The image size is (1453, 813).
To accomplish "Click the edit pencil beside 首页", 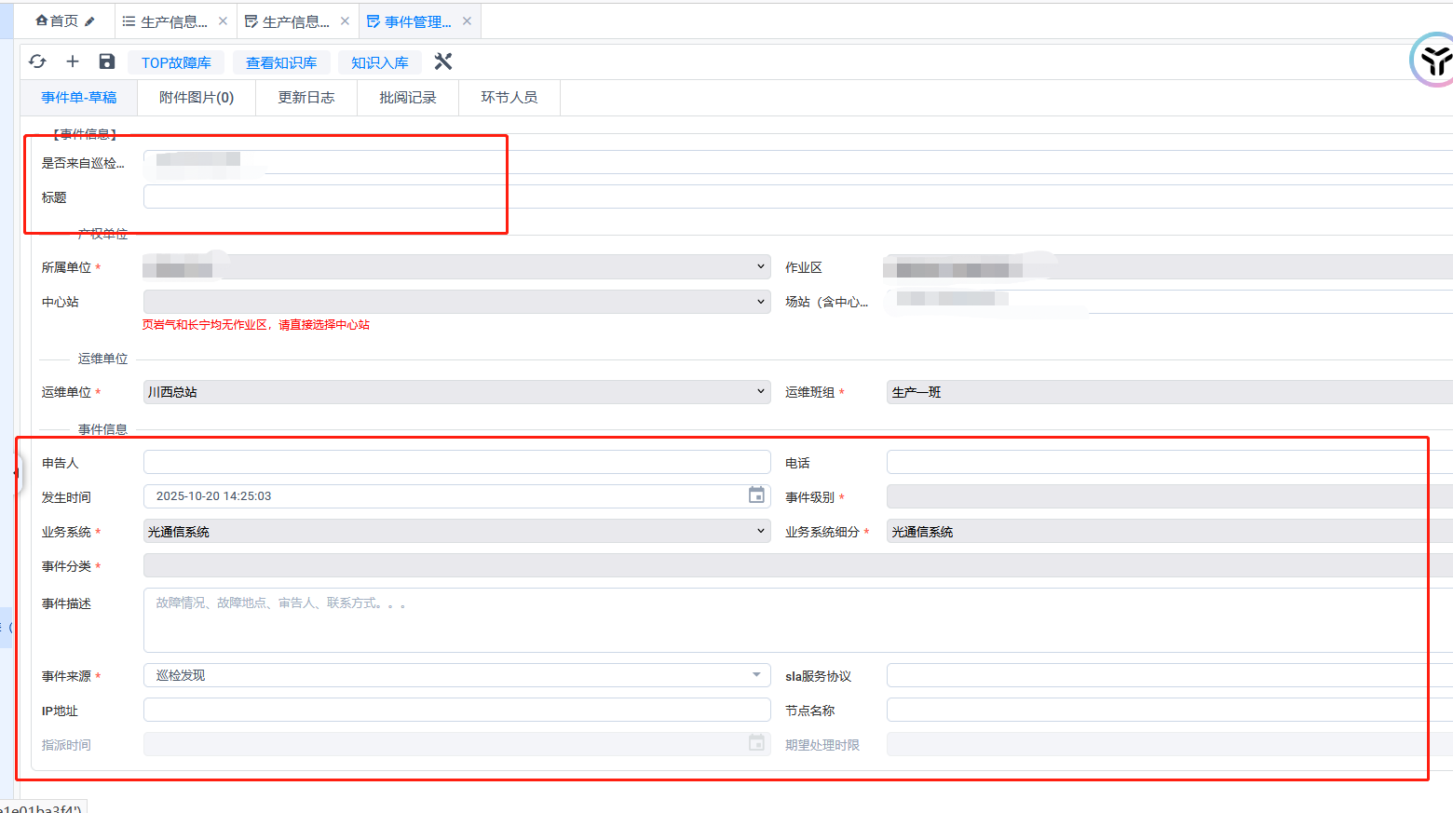I will 89,21.
